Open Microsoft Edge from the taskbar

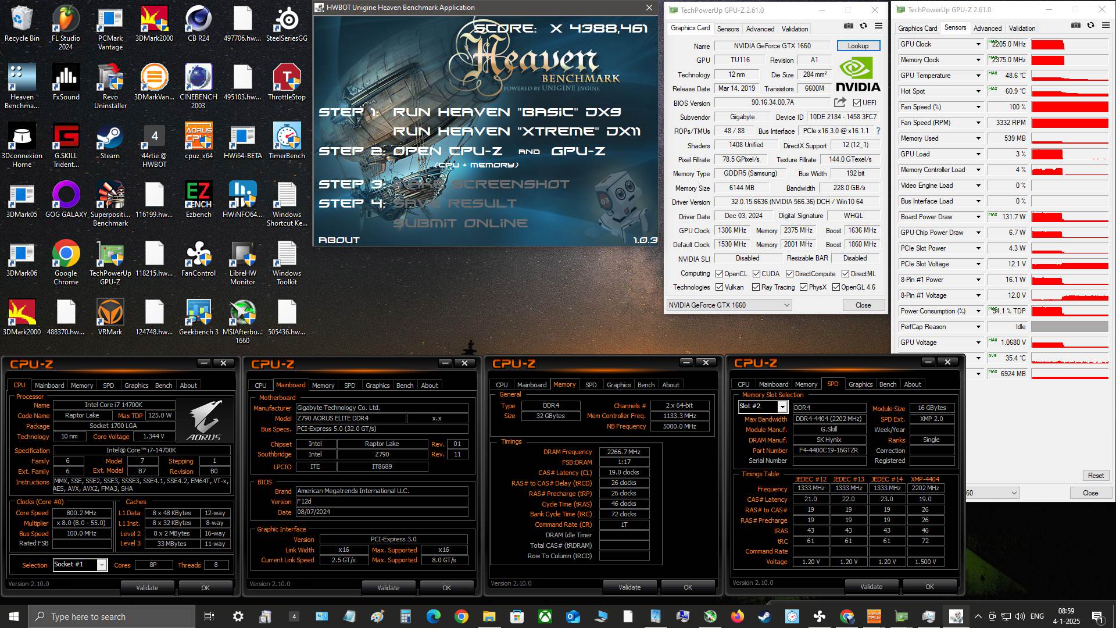click(x=433, y=616)
